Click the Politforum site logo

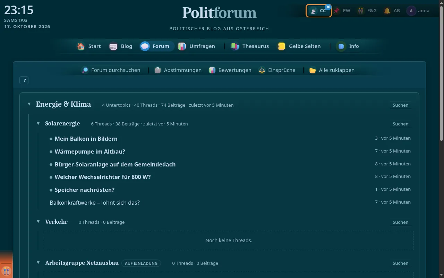coord(219,13)
